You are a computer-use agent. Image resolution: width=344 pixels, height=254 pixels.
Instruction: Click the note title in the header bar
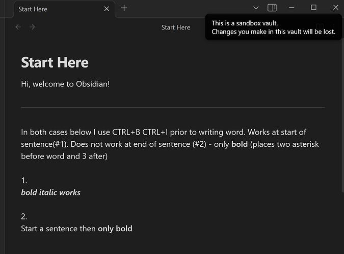(176, 27)
